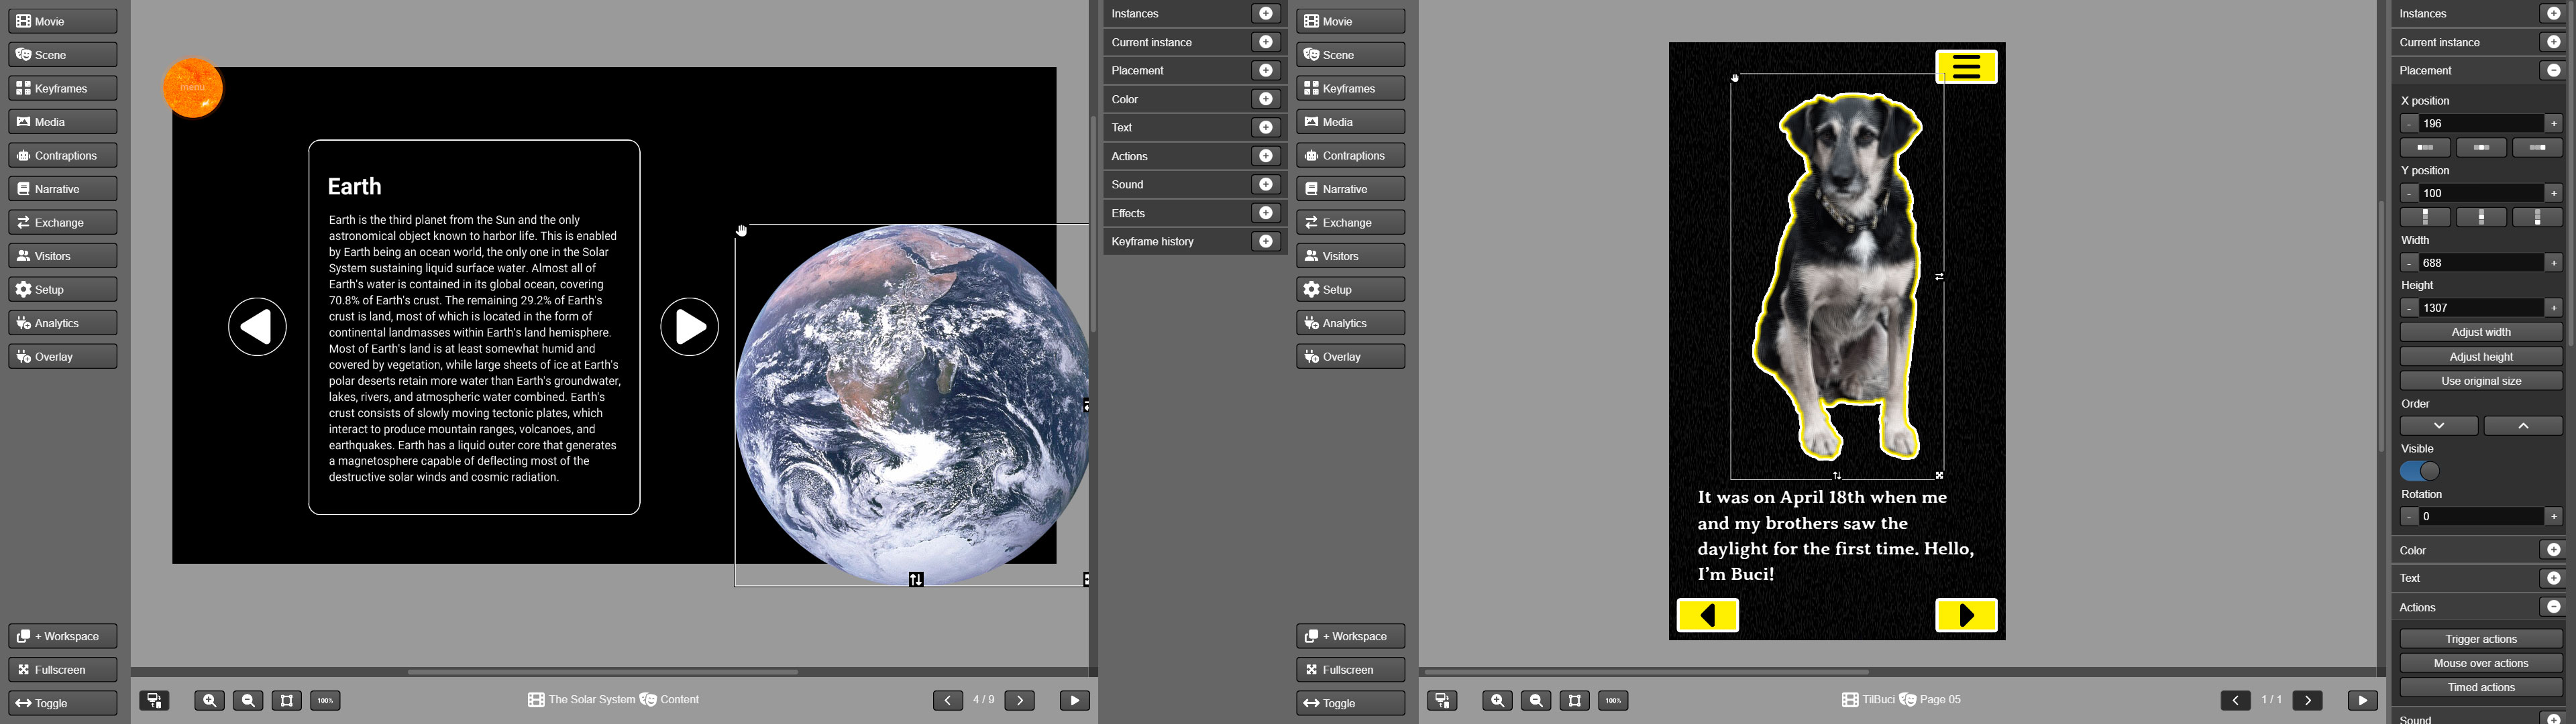Collapse the Placement section in the right panel
This screenshot has height=724, width=2576.
[x=2553, y=70]
